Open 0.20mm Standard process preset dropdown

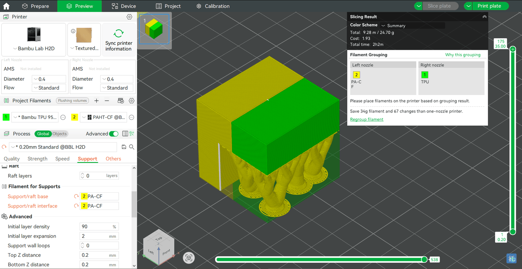pyautogui.click(x=63, y=147)
